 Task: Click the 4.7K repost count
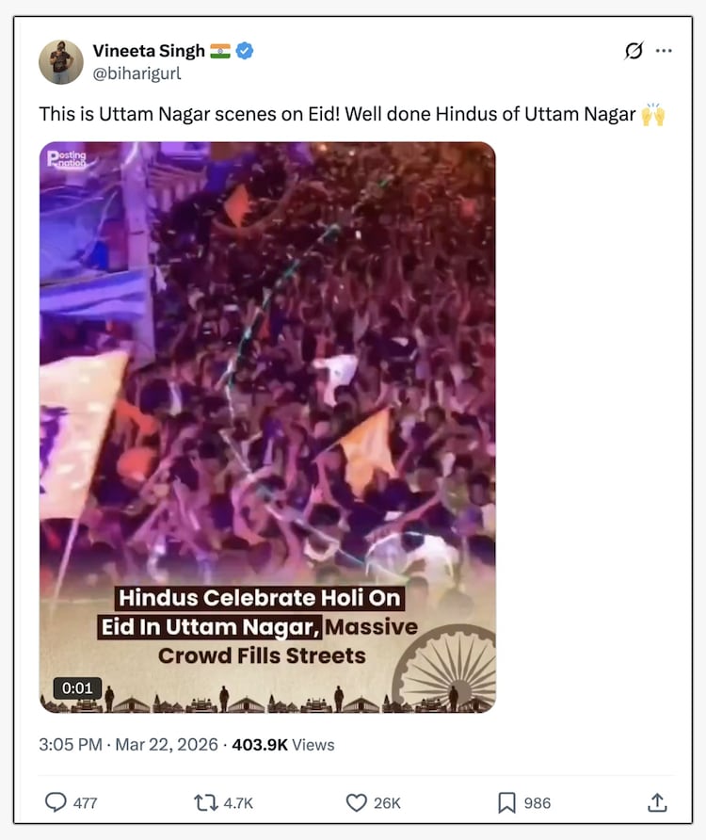click(236, 802)
